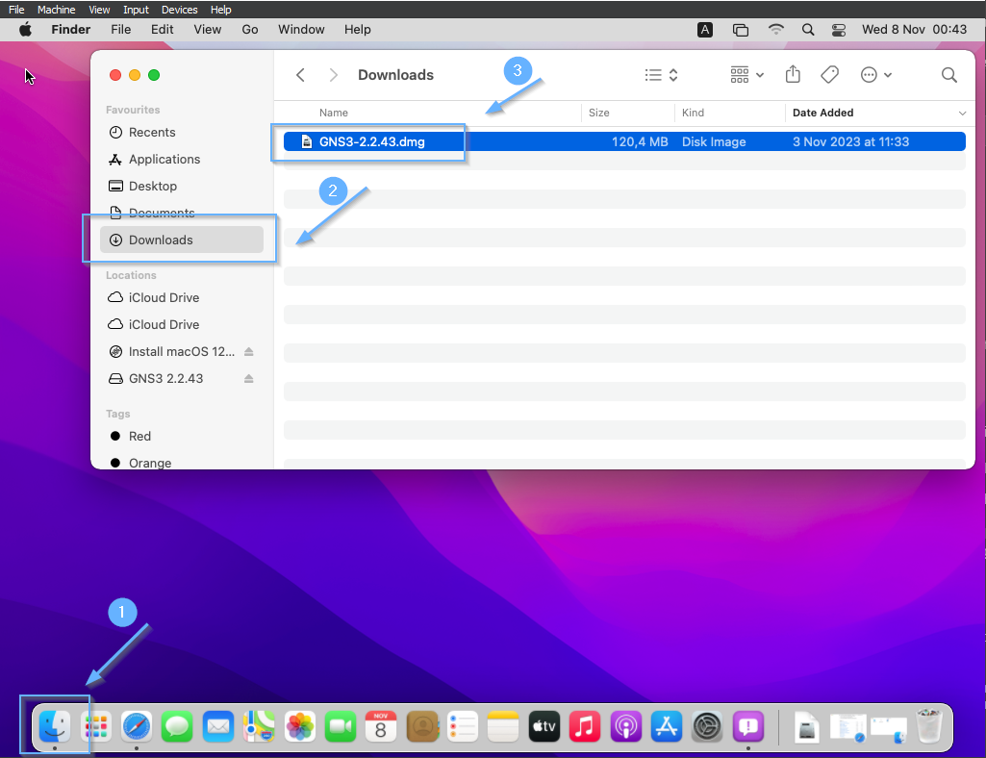
Task: Click the Tags icon in Finder toolbar
Action: point(829,75)
